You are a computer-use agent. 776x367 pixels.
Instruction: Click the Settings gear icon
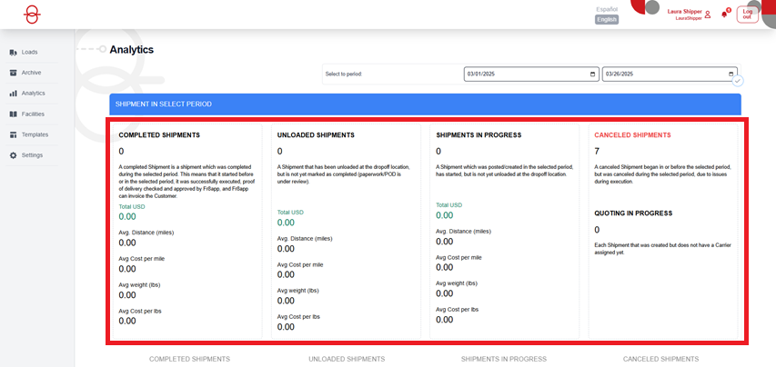[14, 155]
